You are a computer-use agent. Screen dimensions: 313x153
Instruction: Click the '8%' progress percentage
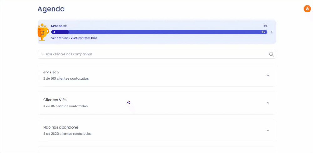(265, 26)
